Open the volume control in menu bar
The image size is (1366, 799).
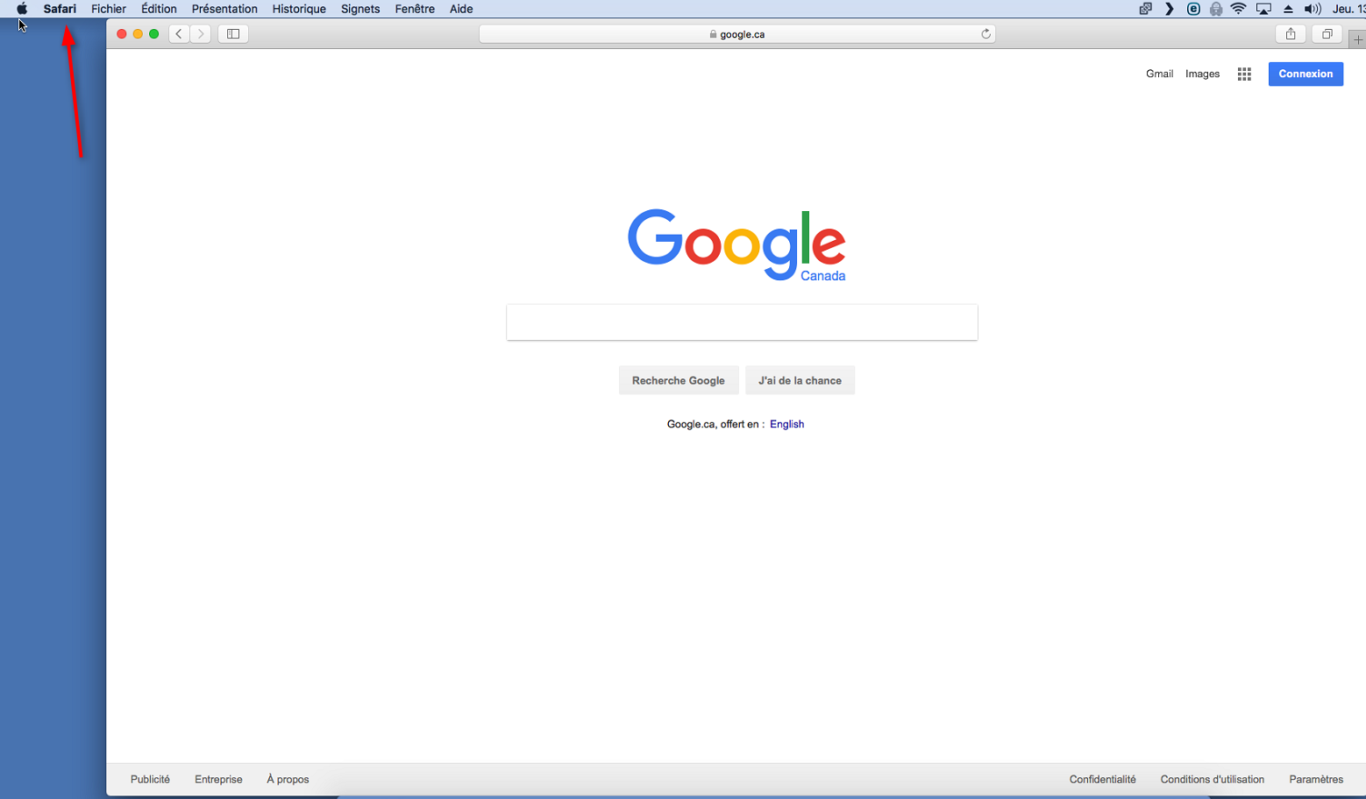pyautogui.click(x=1313, y=9)
